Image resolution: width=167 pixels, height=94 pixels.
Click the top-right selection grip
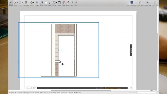(x=99, y=22)
